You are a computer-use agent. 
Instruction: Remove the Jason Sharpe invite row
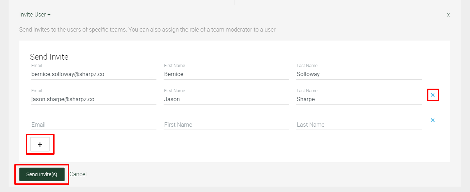(x=433, y=95)
